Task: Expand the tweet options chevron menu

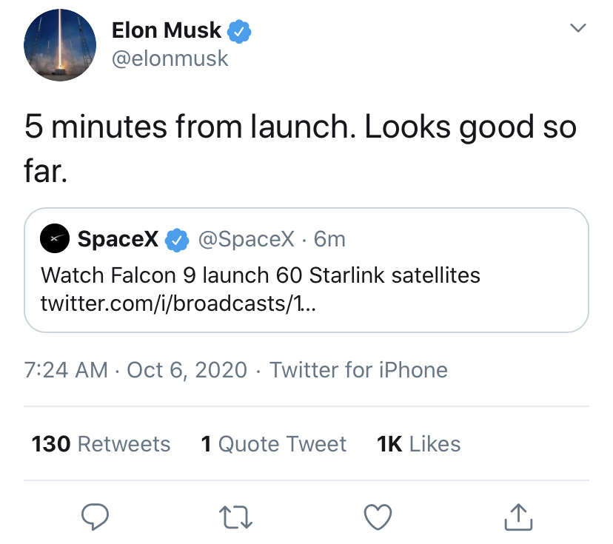Action: click(578, 29)
